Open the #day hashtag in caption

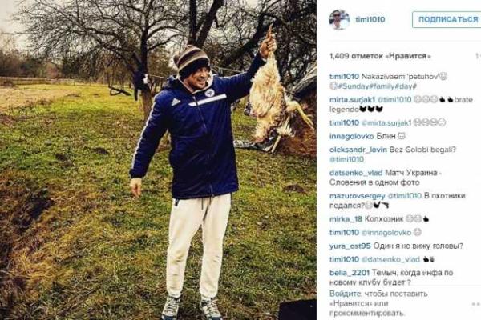[x=406, y=86]
